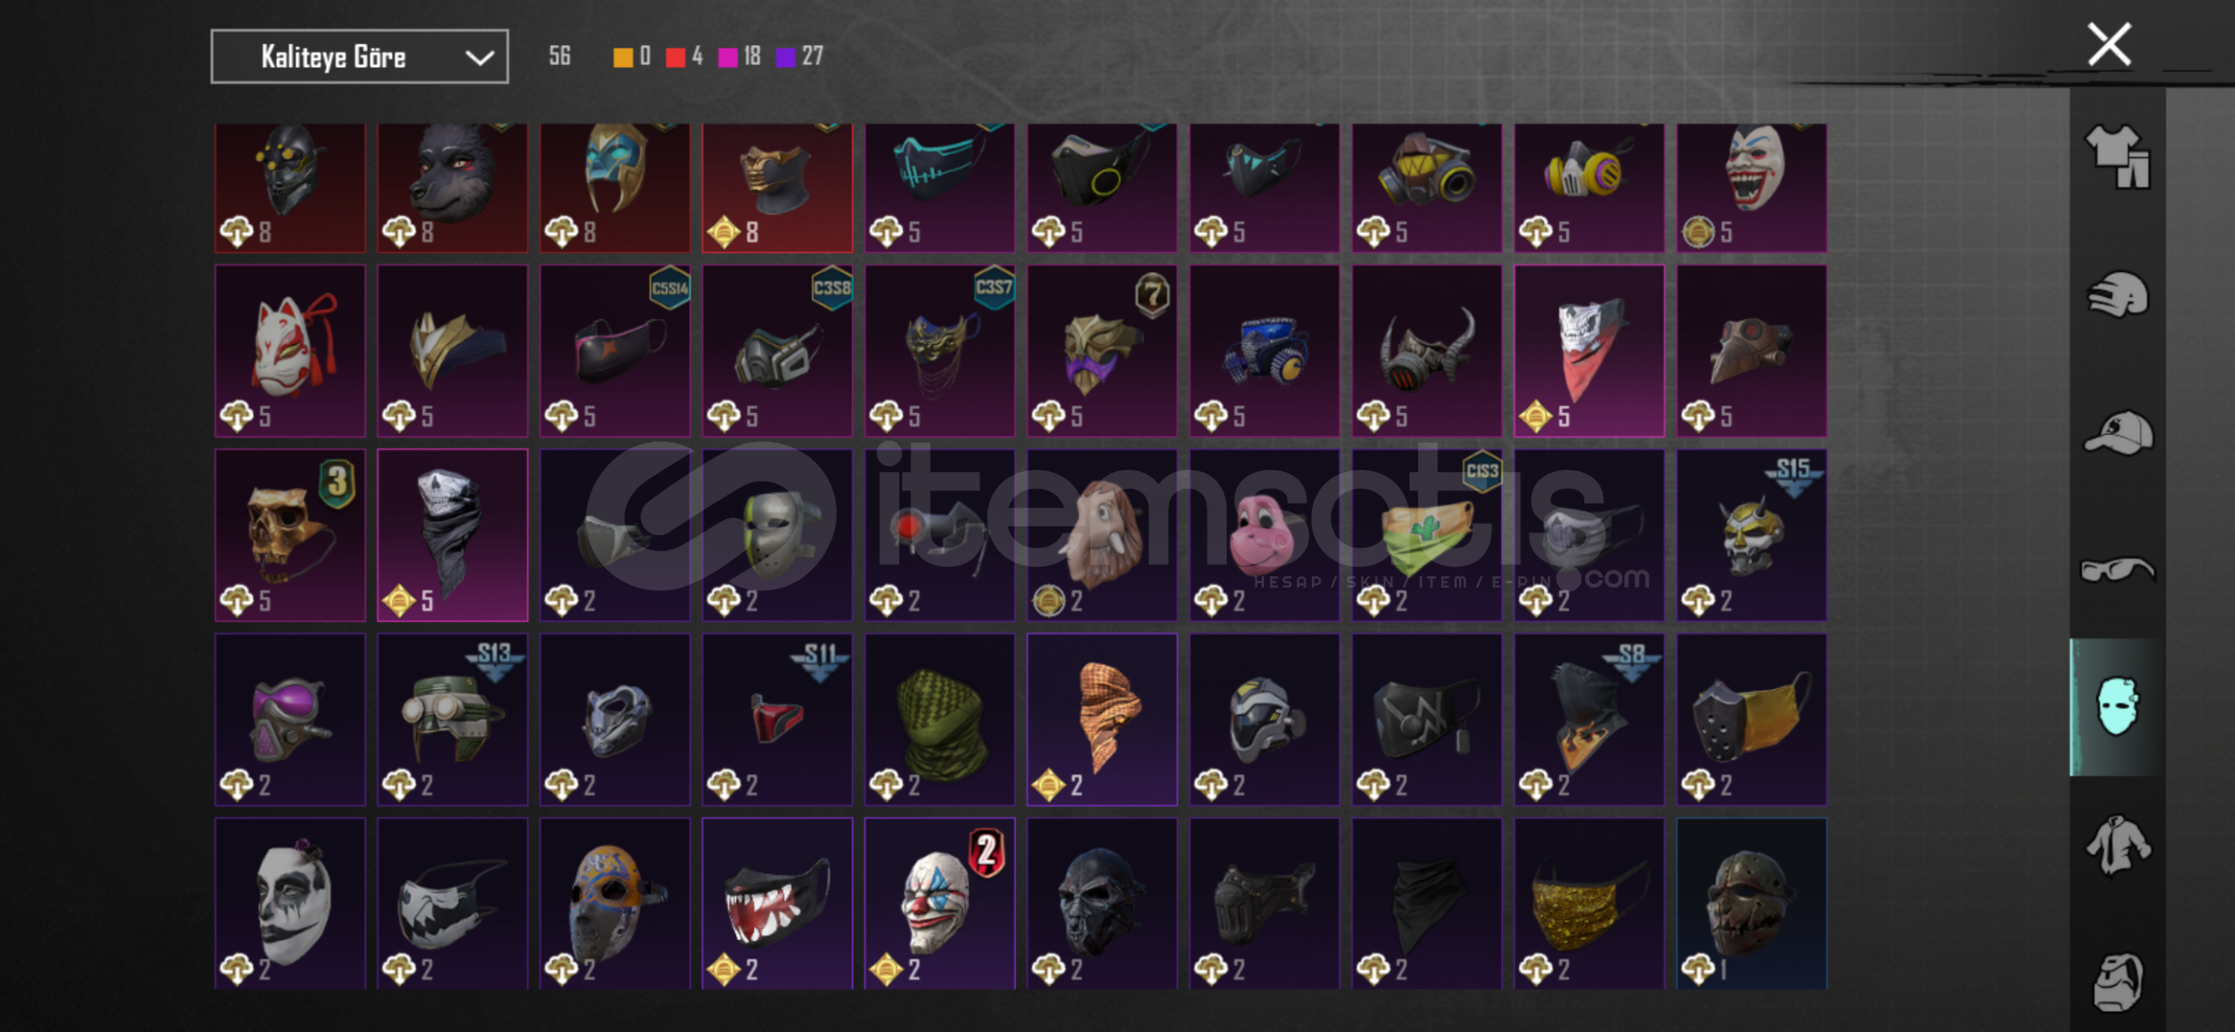Click the orange quality swatch
This screenshot has height=1032, width=2235.
point(623,57)
